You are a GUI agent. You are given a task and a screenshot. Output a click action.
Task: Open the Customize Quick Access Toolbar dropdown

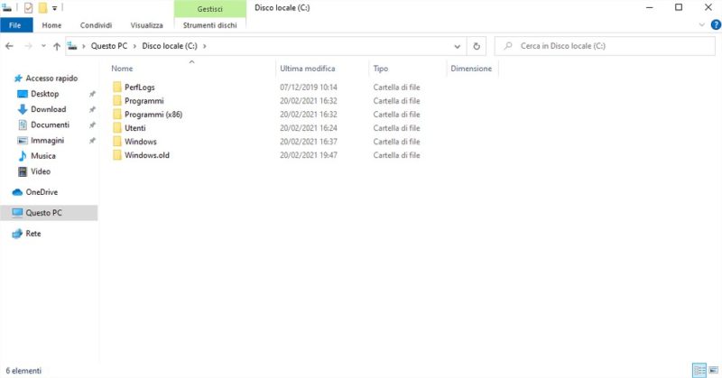(57, 8)
